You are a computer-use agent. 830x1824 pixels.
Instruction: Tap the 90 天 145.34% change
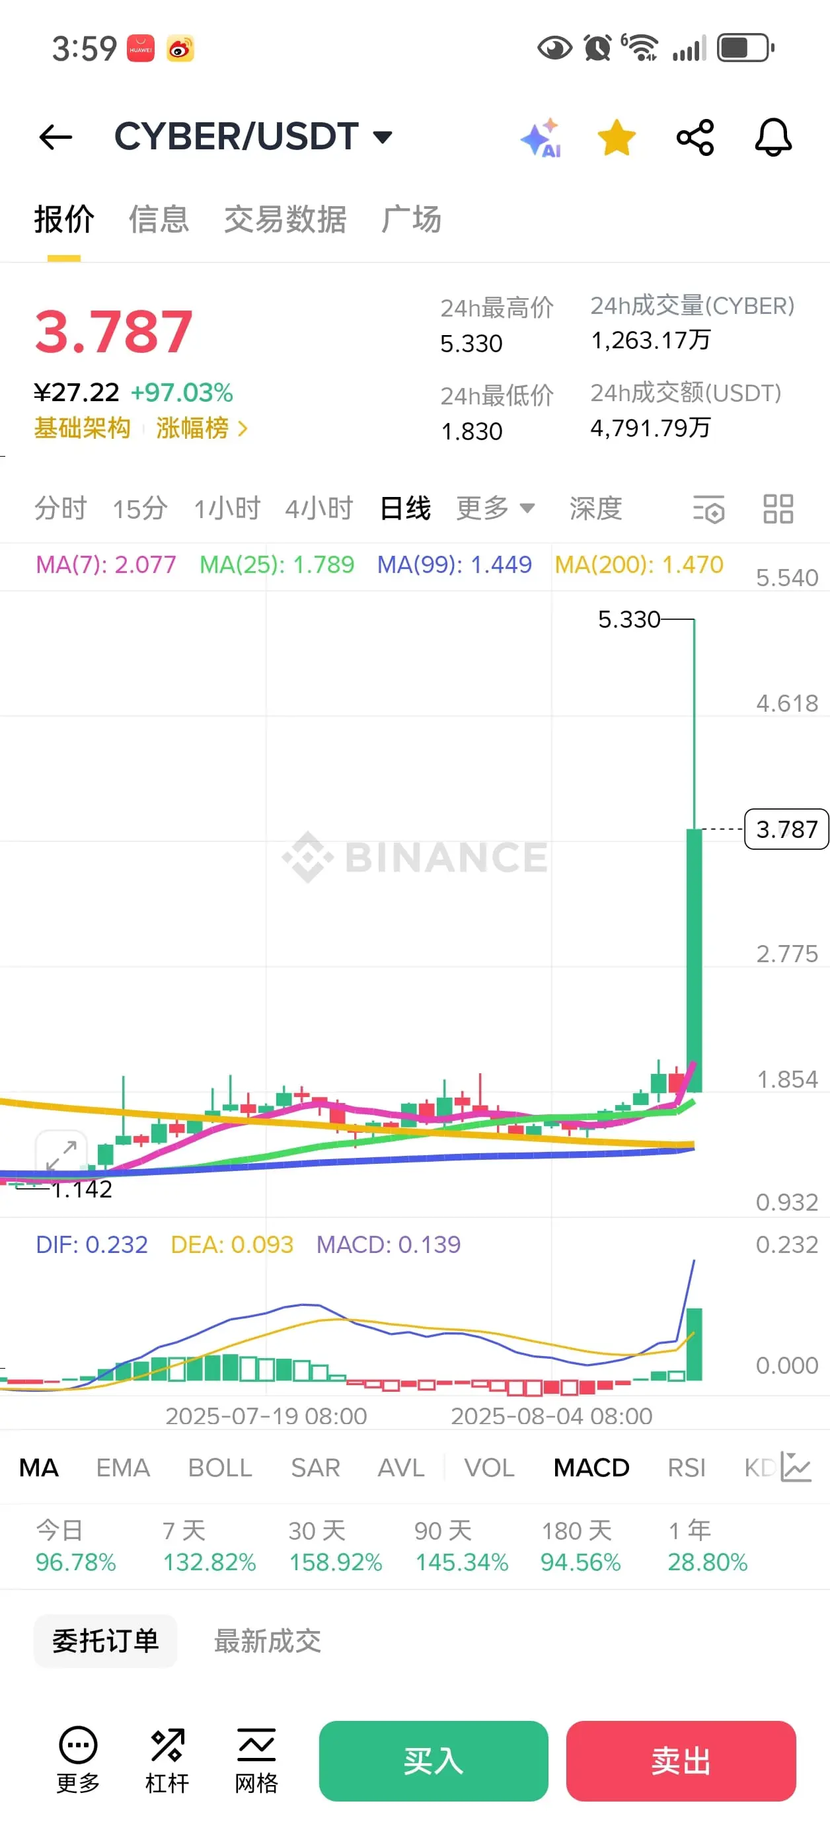point(462,1546)
